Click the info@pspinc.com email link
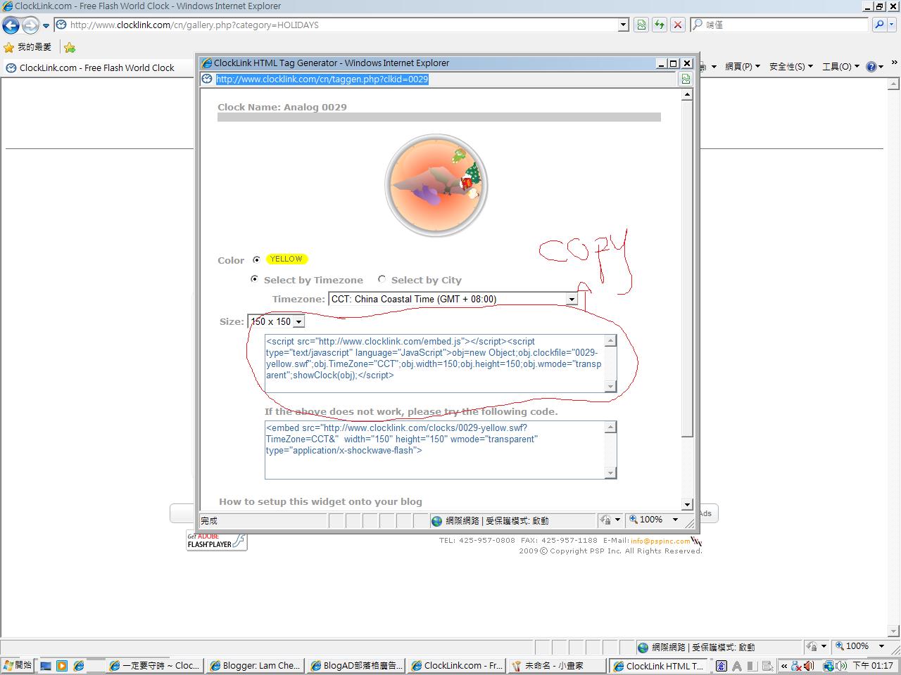 click(660, 541)
